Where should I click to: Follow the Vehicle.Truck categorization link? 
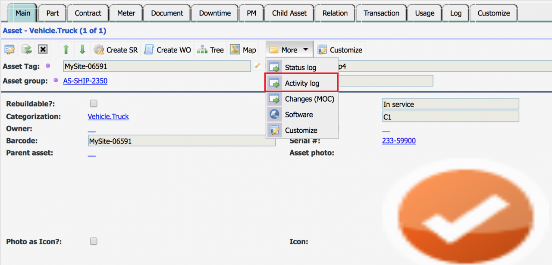pos(108,116)
